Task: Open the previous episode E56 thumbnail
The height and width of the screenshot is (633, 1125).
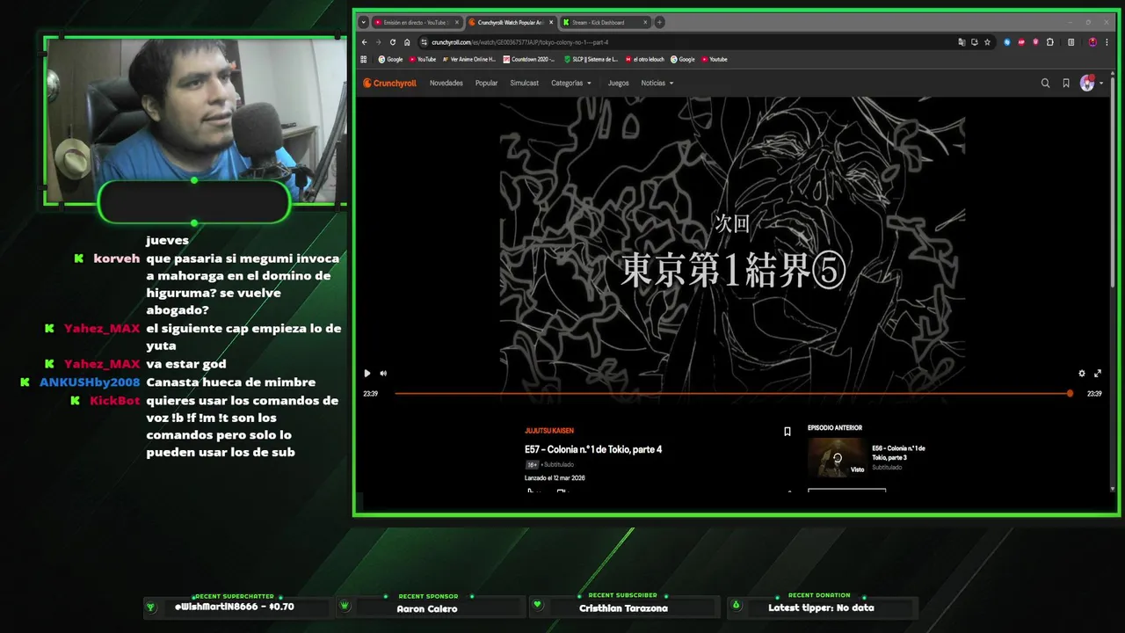Action: pos(837,457)
